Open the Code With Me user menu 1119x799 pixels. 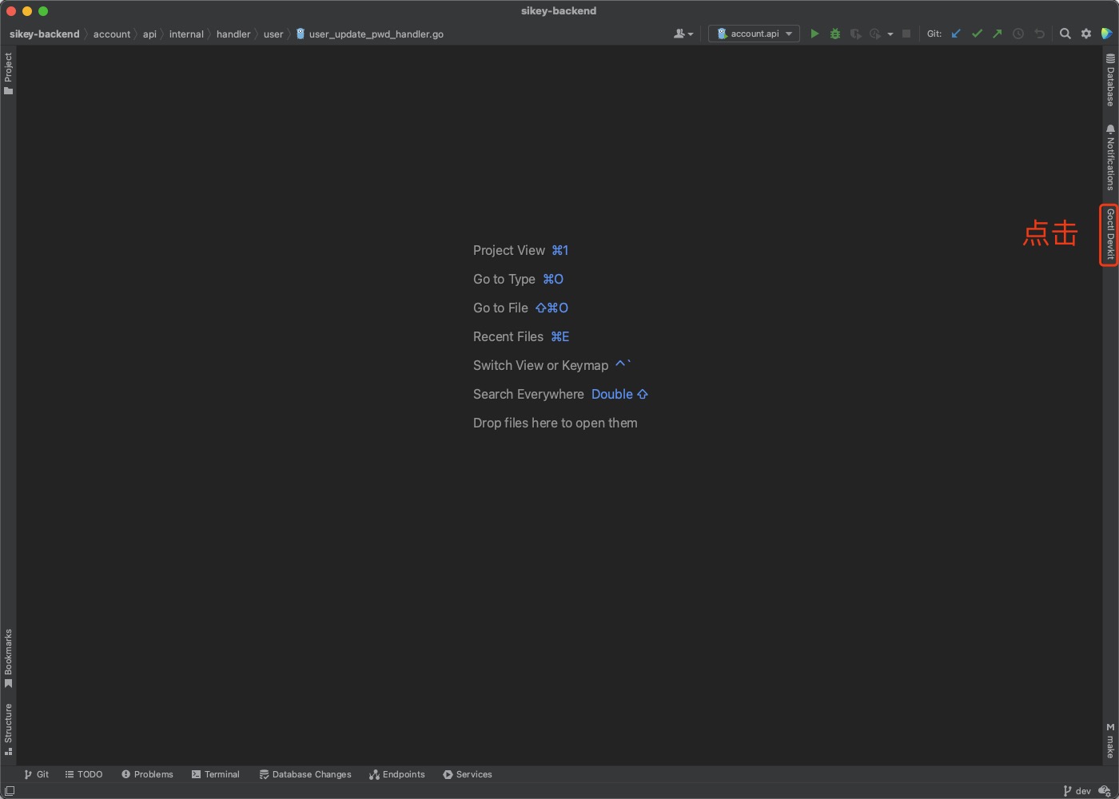coord(683,34)
